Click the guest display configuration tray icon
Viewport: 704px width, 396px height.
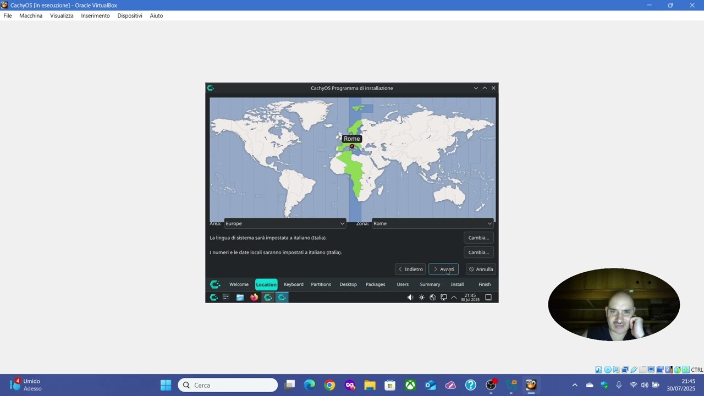point(443,298)
